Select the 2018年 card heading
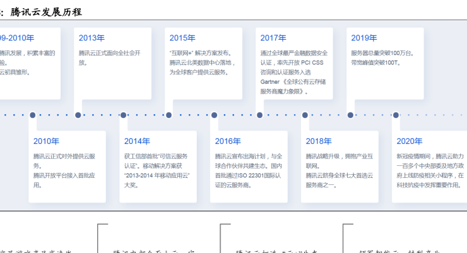 pyautogui.click(x=319, y=141)
